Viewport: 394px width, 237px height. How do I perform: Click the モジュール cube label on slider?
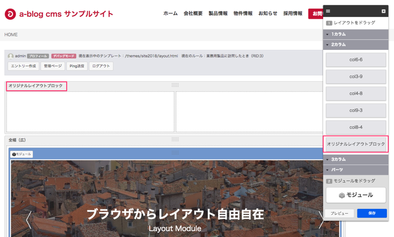21,154
